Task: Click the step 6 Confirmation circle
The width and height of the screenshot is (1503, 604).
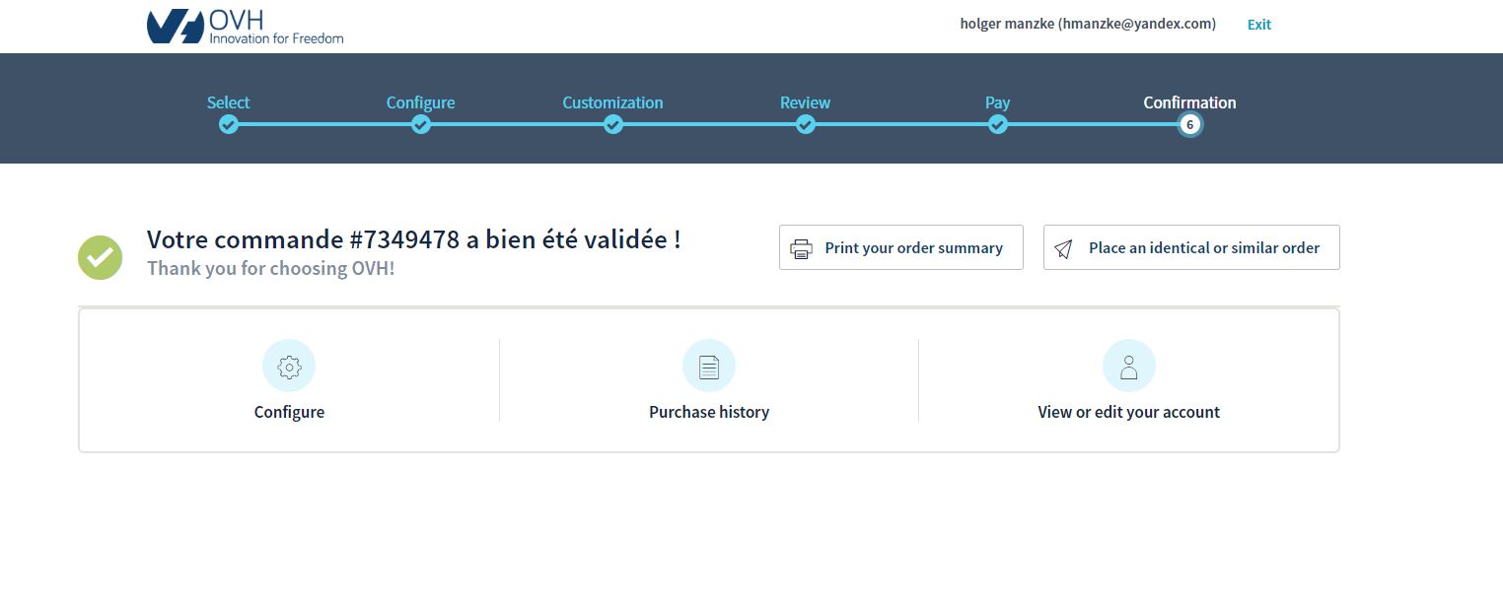Action: (x=1190, y=125)
